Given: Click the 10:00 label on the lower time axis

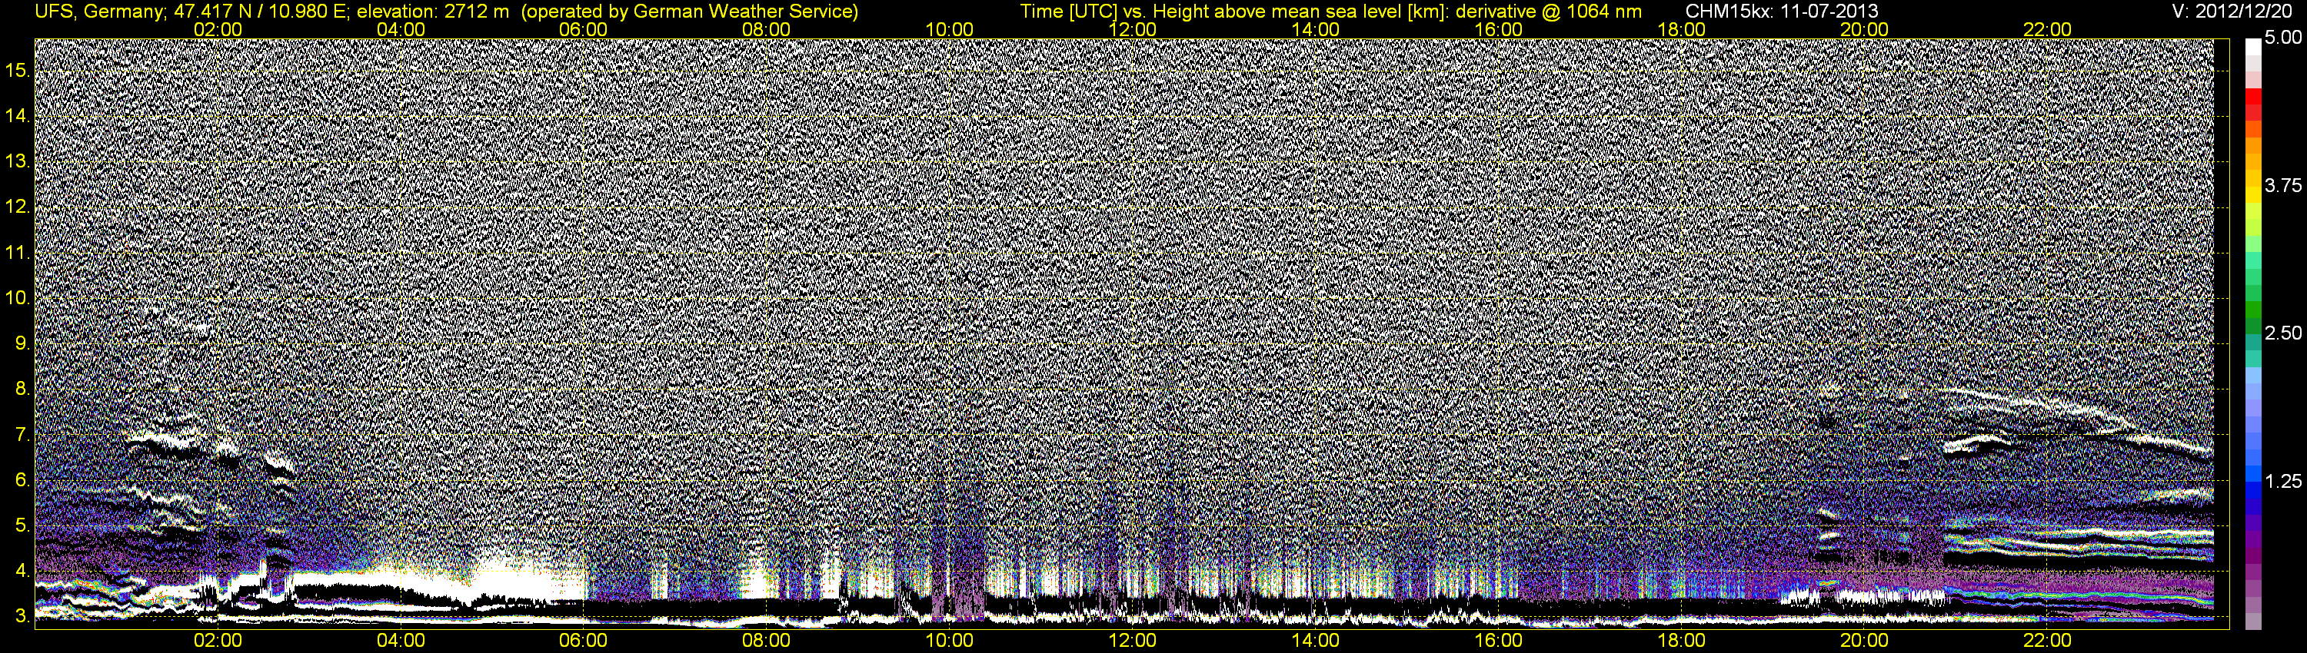Looking at the screenshot, I should point(949,641).
